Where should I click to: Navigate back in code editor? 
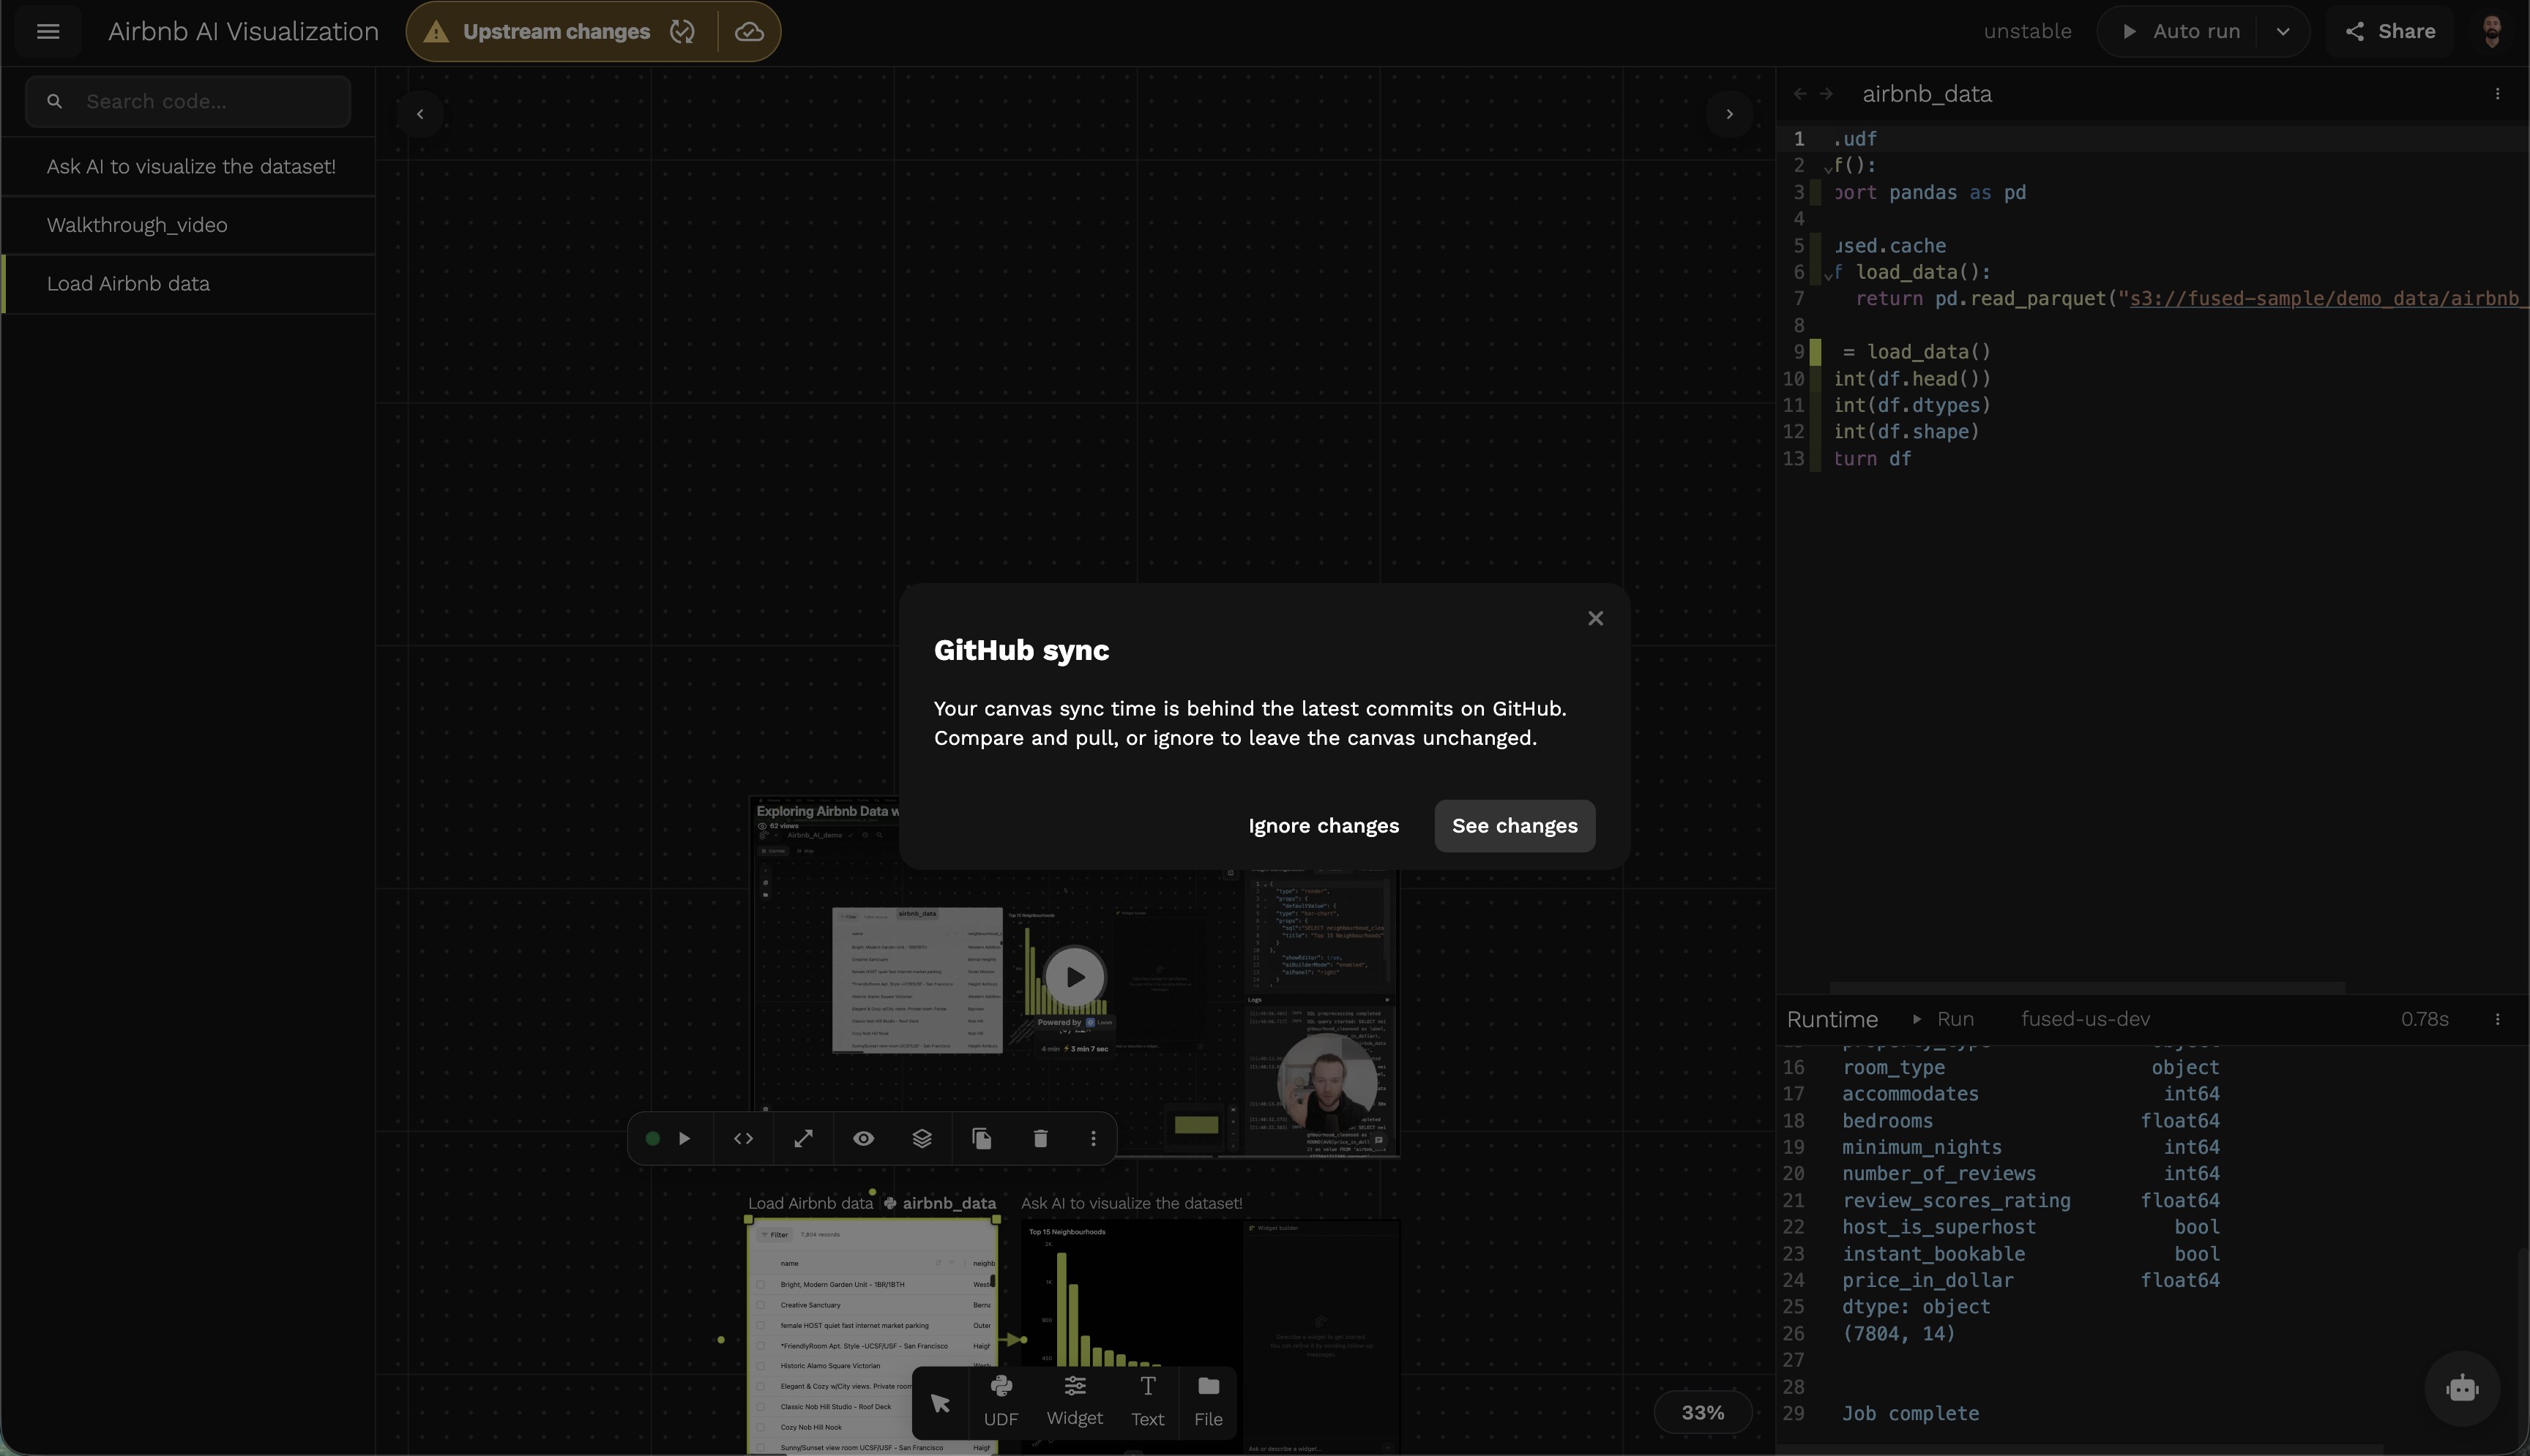pos(1801,94)
